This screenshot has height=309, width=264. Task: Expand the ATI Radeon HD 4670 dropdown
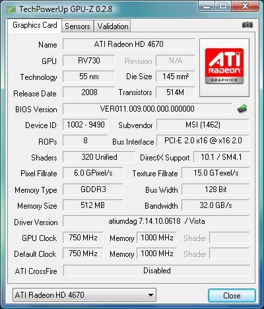84,295
